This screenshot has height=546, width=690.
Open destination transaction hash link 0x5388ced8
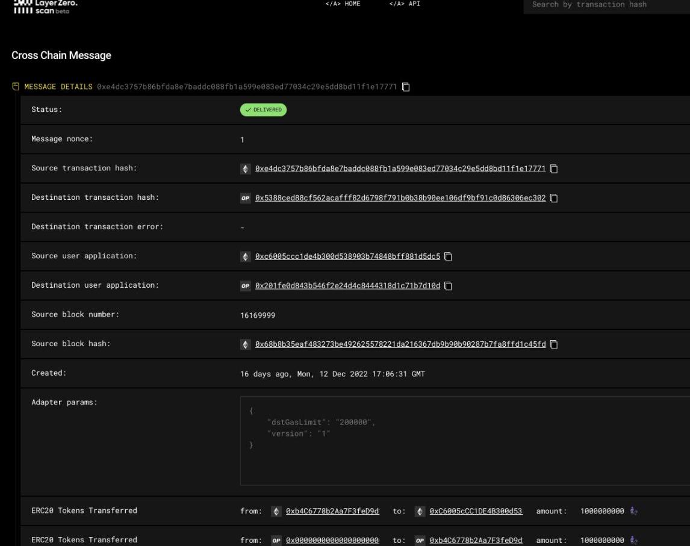pyautogui.click(x=400, y=198)
